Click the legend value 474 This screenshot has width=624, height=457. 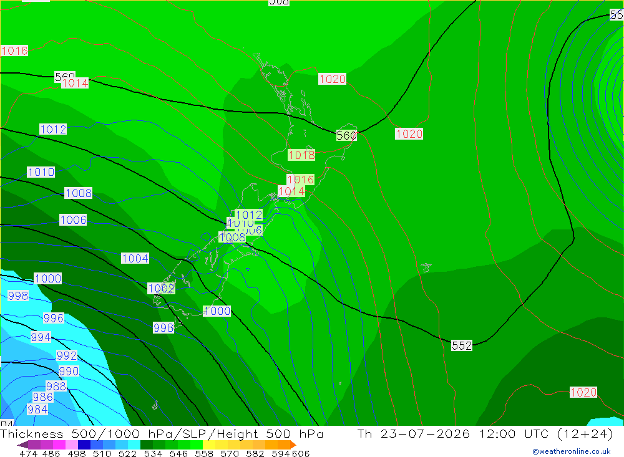click(x=28, y=453)
